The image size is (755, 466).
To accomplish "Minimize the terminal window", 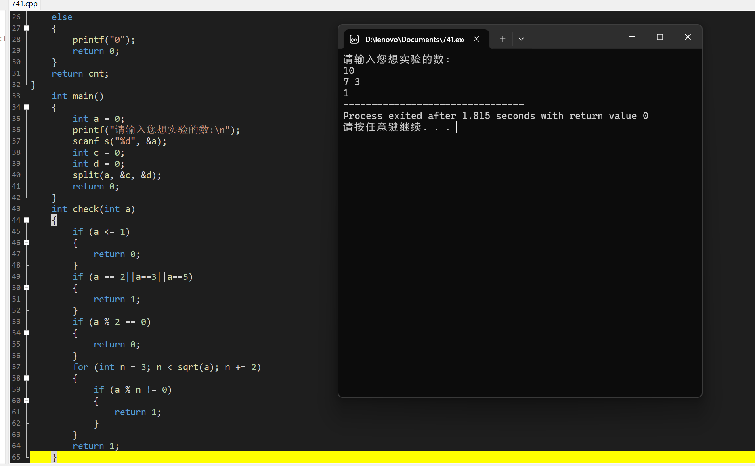I will pyautogui.click(x=632, y=37).
